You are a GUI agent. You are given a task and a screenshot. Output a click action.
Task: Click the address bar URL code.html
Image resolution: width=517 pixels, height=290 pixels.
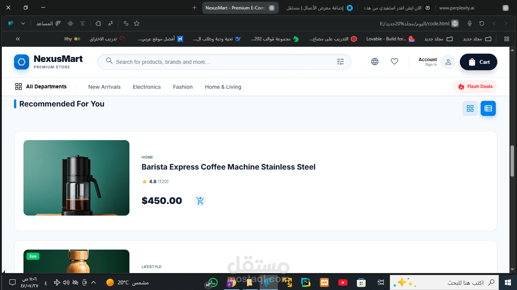[414, 23]
